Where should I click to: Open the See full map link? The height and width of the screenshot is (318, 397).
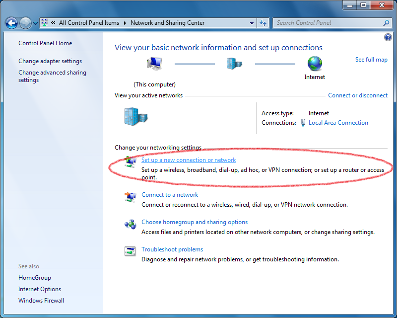click(371, 60)
